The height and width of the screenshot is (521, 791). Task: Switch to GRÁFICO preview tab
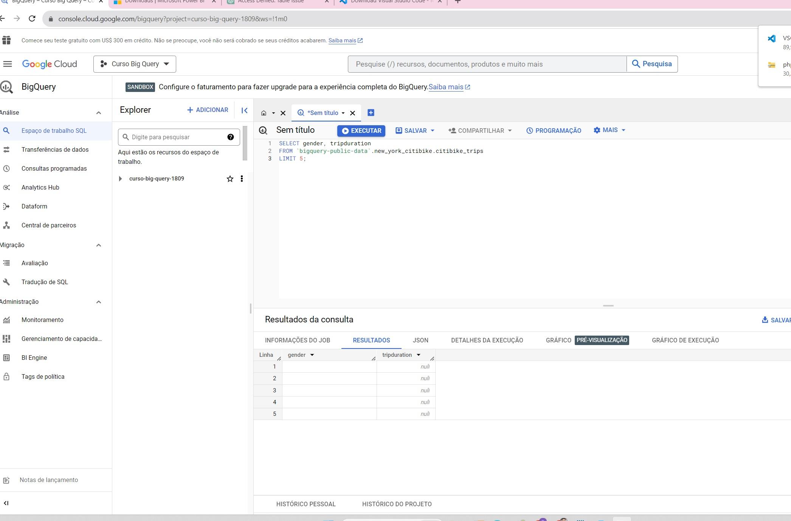click(x=587, y=340)
